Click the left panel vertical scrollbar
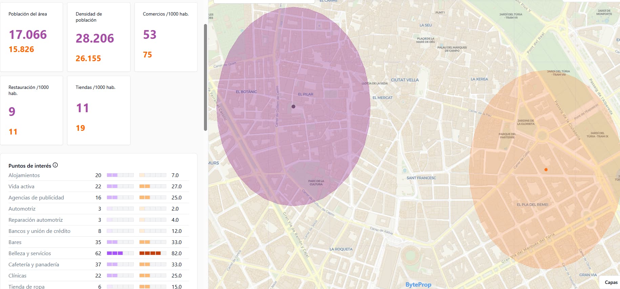Image resolution: width=620 pixels, height=289 pixels. click(x=205, y=77)
